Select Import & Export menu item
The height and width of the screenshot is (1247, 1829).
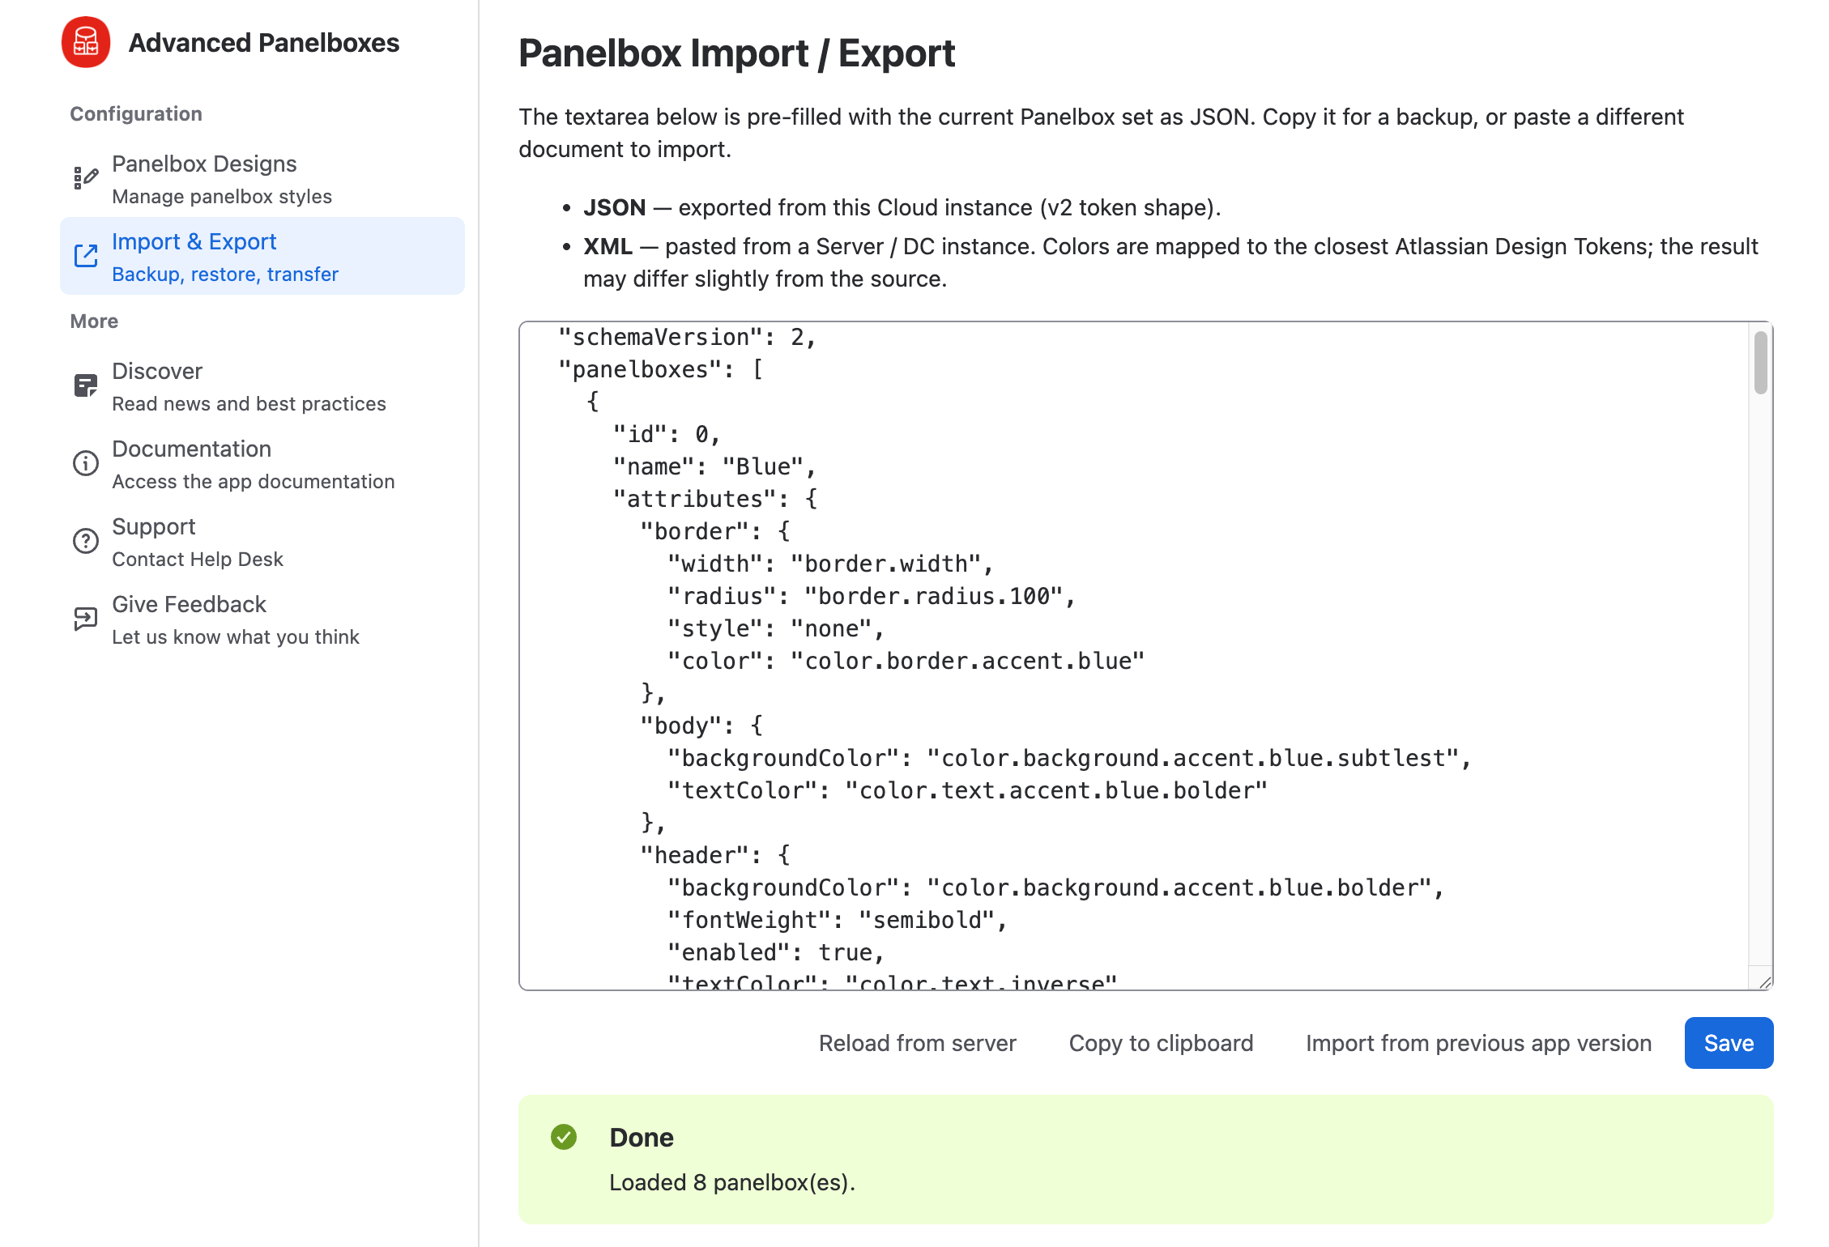(262, 256)
